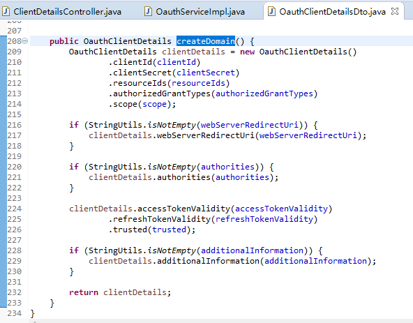Click line number 215 in the gutter
The image size is (413, 323).
point(14,114)
